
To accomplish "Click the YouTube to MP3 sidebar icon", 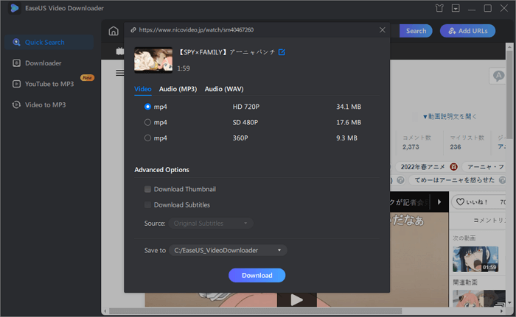I will pyautogui.click(x=16, y=84).
